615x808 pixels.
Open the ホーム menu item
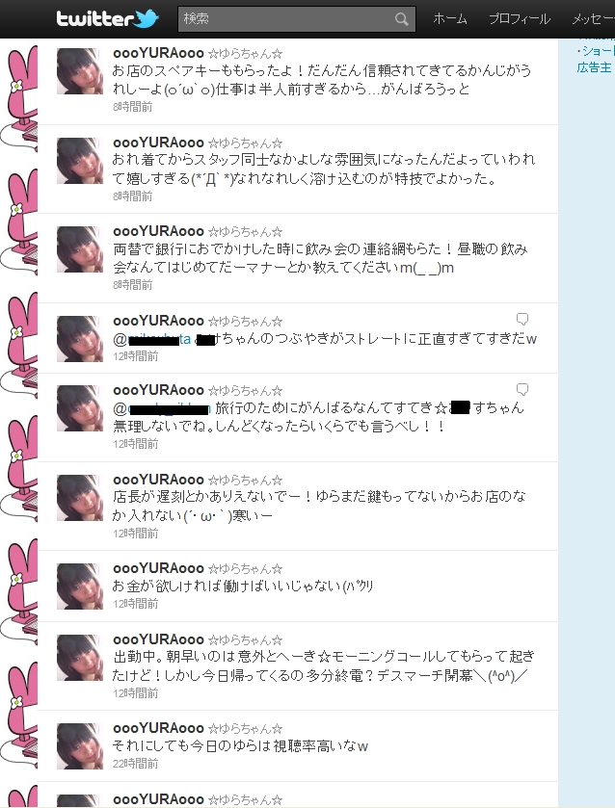click(x=450, y=19)
